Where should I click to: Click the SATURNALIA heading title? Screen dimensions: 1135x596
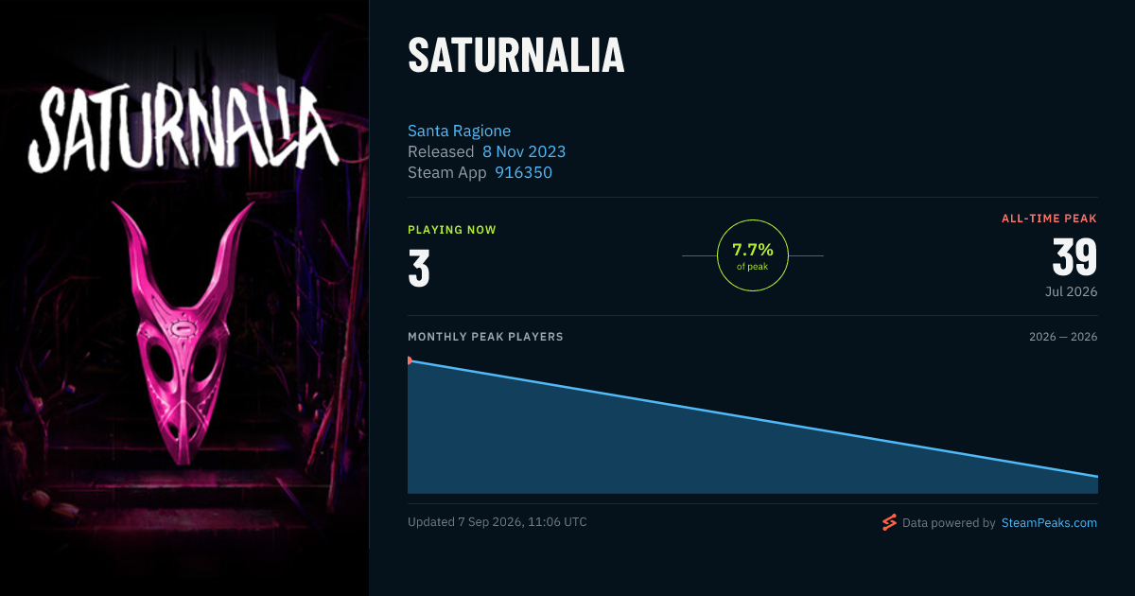click(516, 57)
